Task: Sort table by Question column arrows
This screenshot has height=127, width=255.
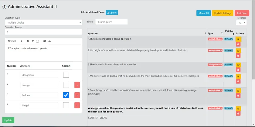Action: tap(206, 33)
